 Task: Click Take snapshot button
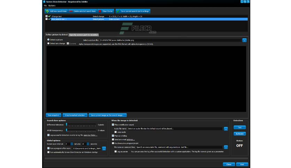pos(54,115)
